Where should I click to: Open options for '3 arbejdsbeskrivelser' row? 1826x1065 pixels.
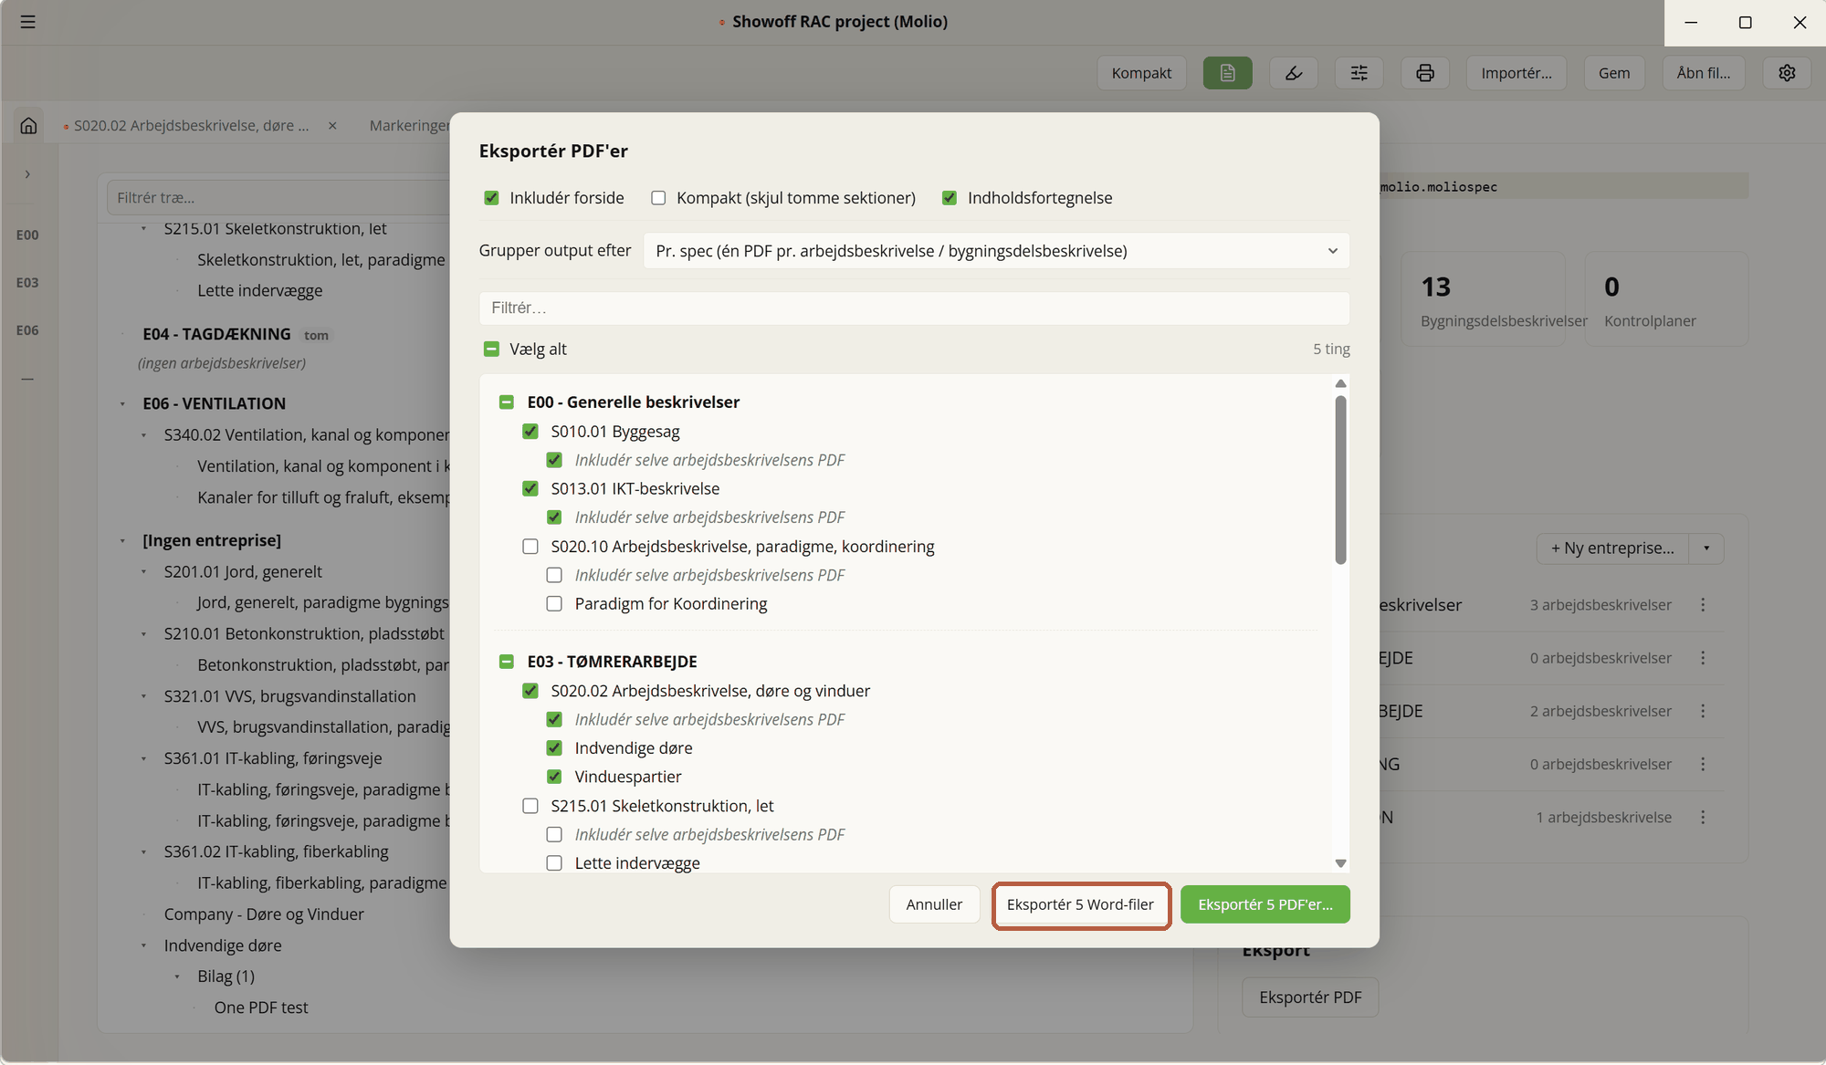(x=1703, y=605)
